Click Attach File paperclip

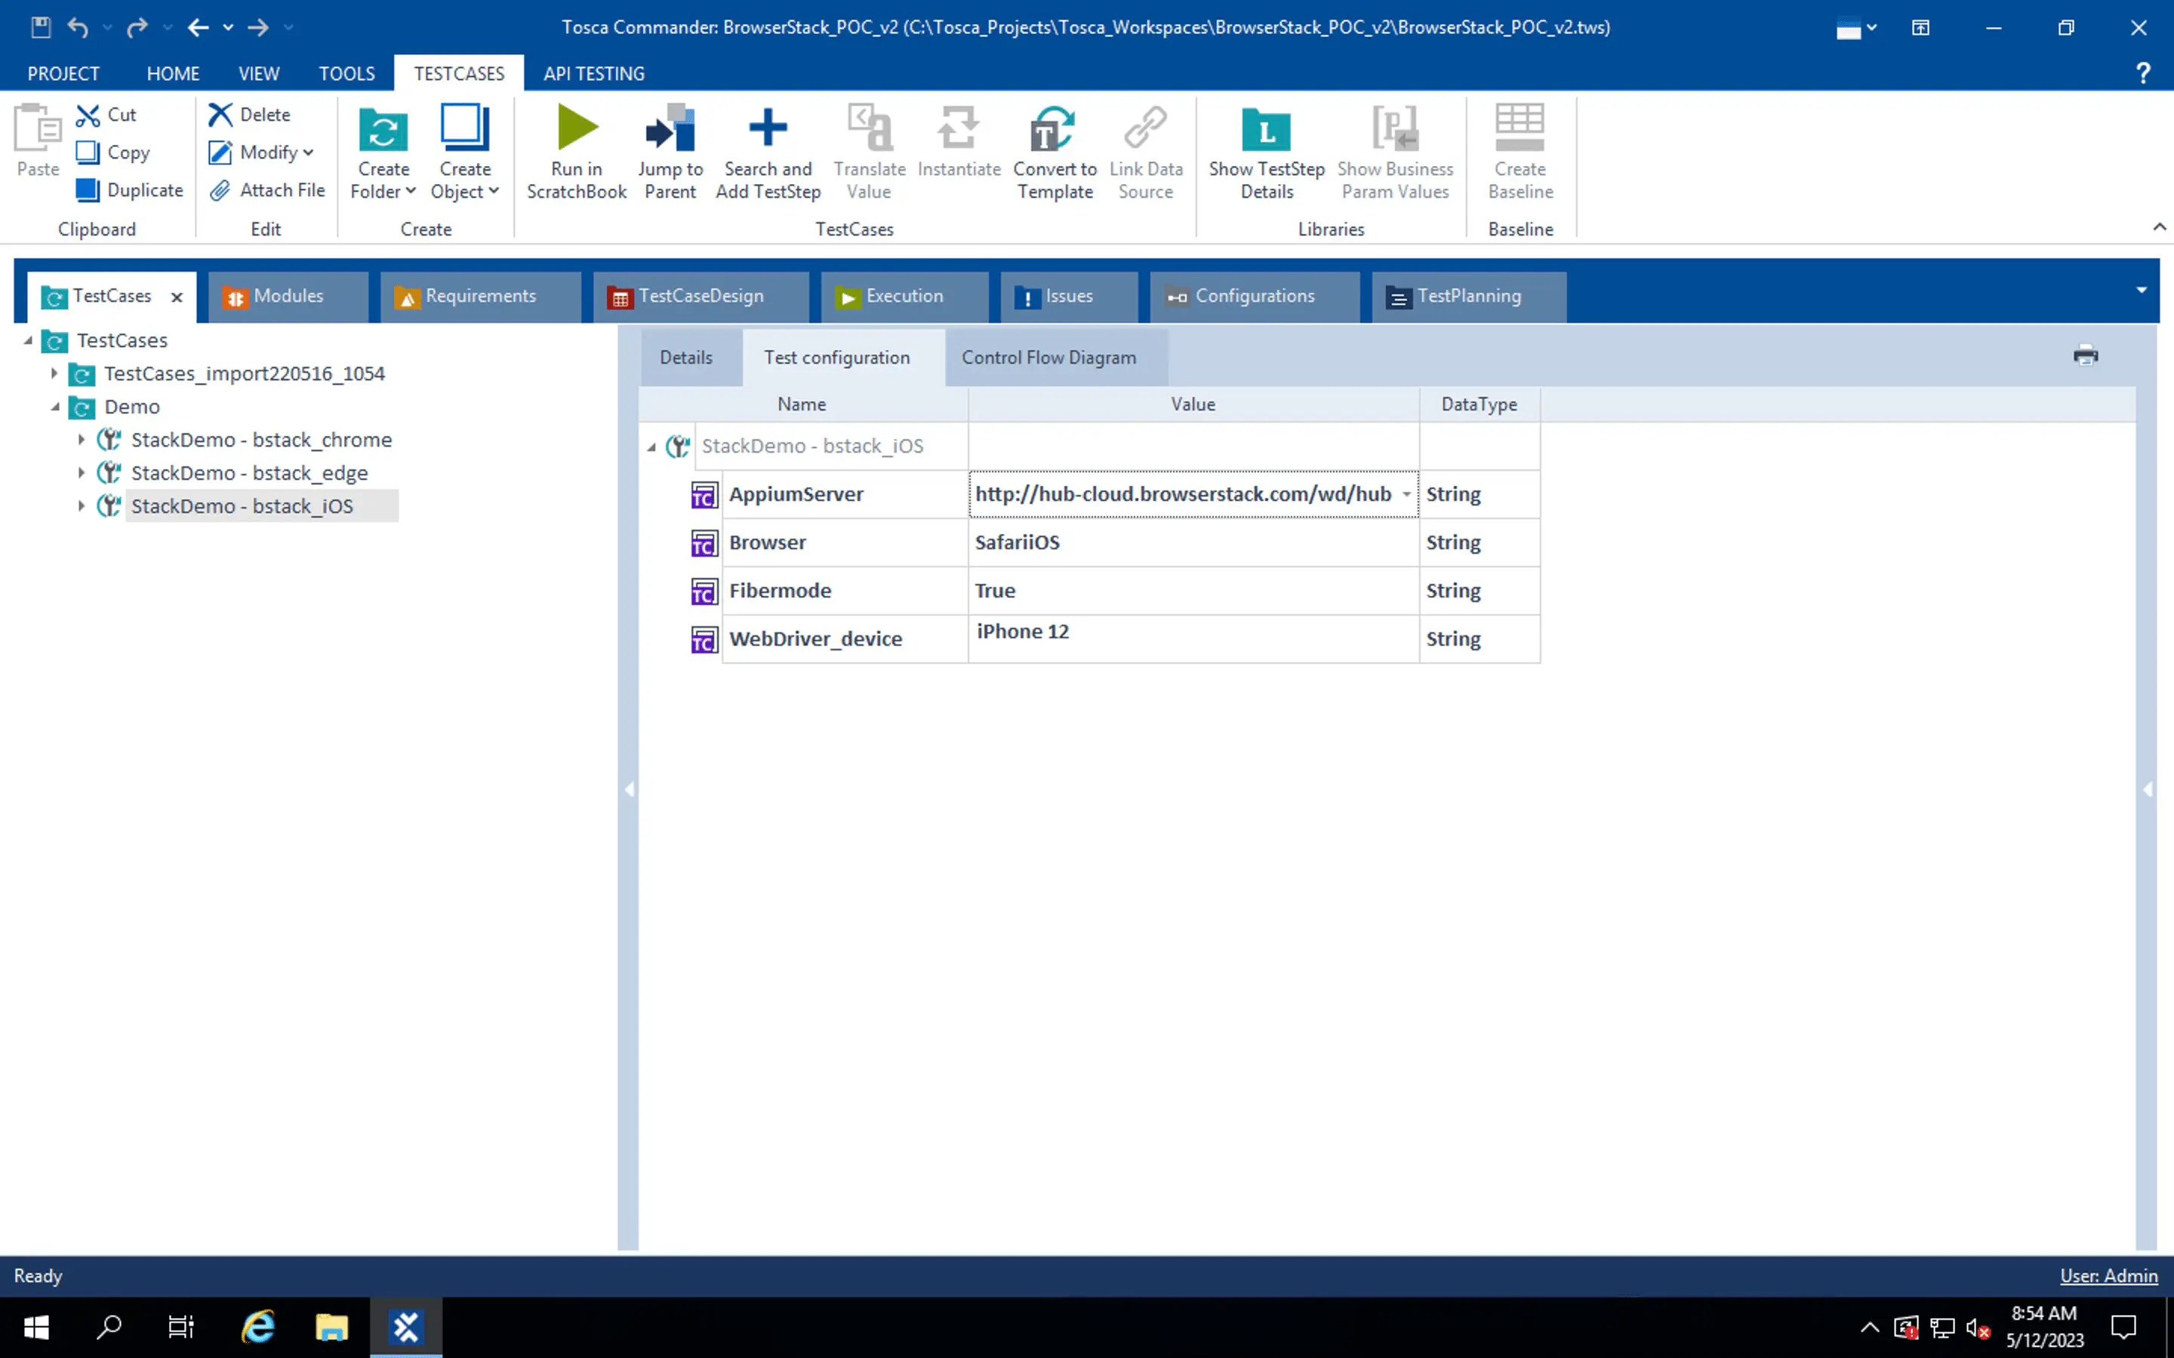coord(221,190)
